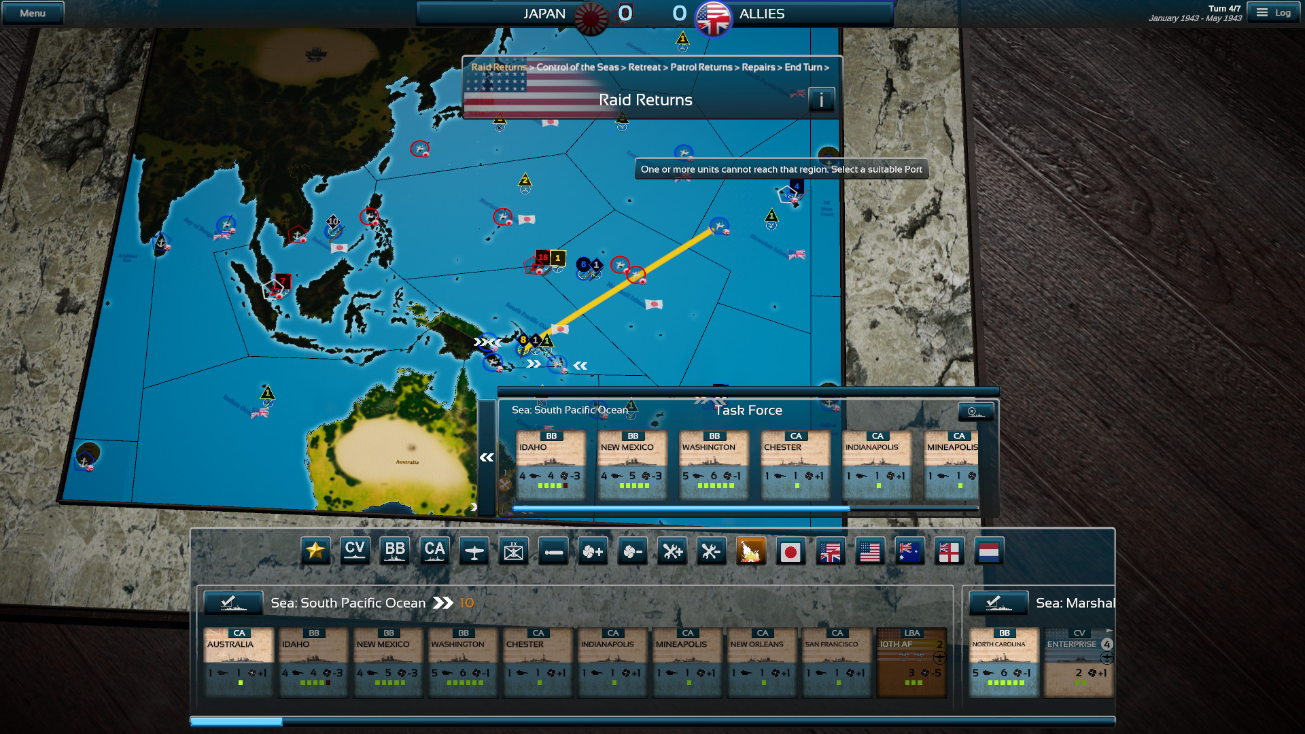
Task: Click the aircraft filter icon
Action: (x=474, y=551)
